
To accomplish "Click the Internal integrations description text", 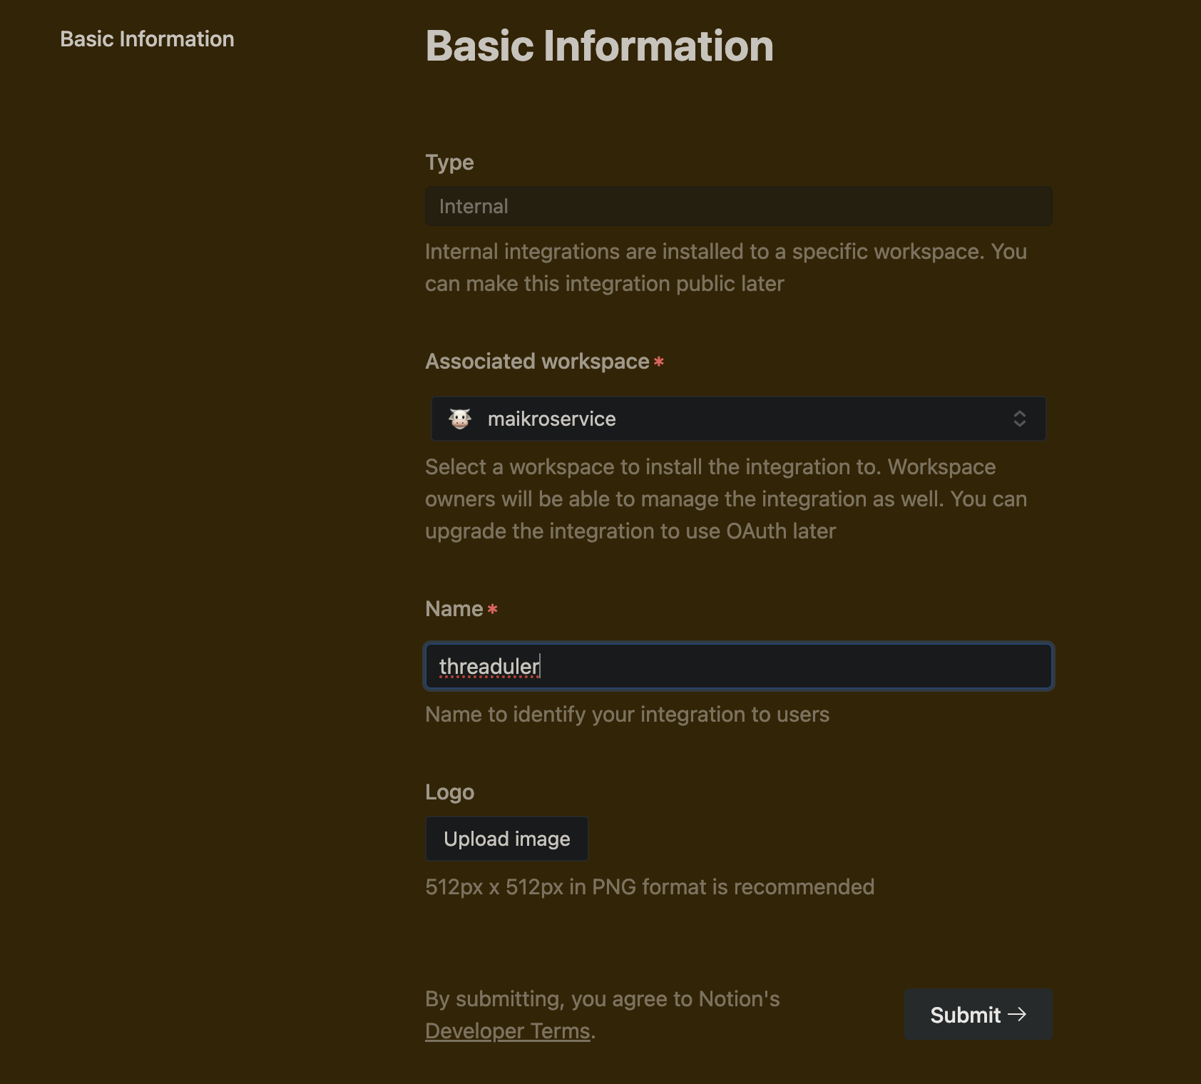I will pos(726,267).
